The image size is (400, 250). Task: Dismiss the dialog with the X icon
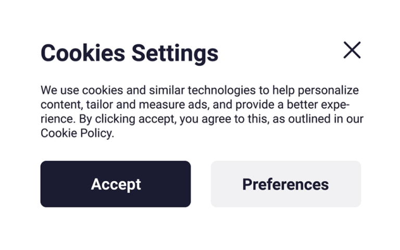352,50
